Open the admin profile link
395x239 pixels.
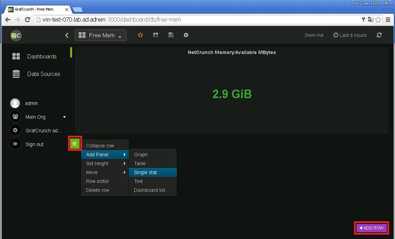(x=32, y=103)
